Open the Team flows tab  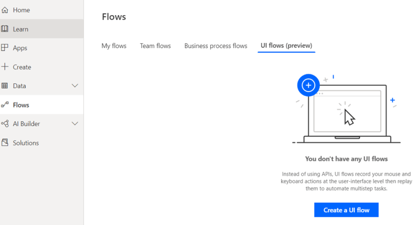click(x=155, y=46)
